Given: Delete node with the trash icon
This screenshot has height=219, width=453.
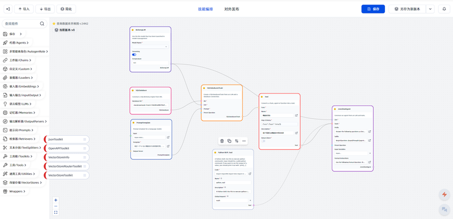Looking at the screenshot, I should (222, 141).
